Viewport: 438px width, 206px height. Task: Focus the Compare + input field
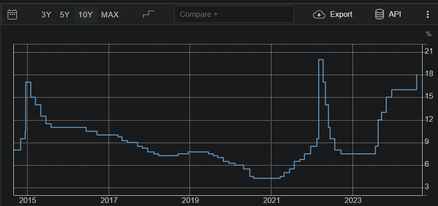coord(234,14)
